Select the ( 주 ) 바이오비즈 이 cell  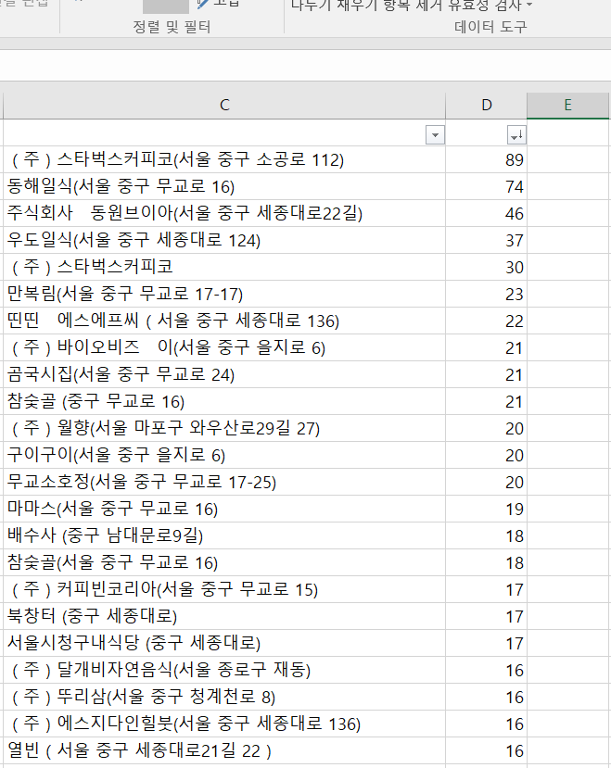click(x=224, y=347)
